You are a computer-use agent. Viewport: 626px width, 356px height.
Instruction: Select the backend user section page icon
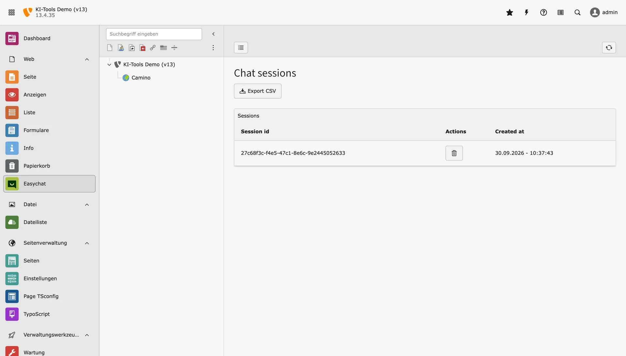pyautogui.click(x=121, y=48)
